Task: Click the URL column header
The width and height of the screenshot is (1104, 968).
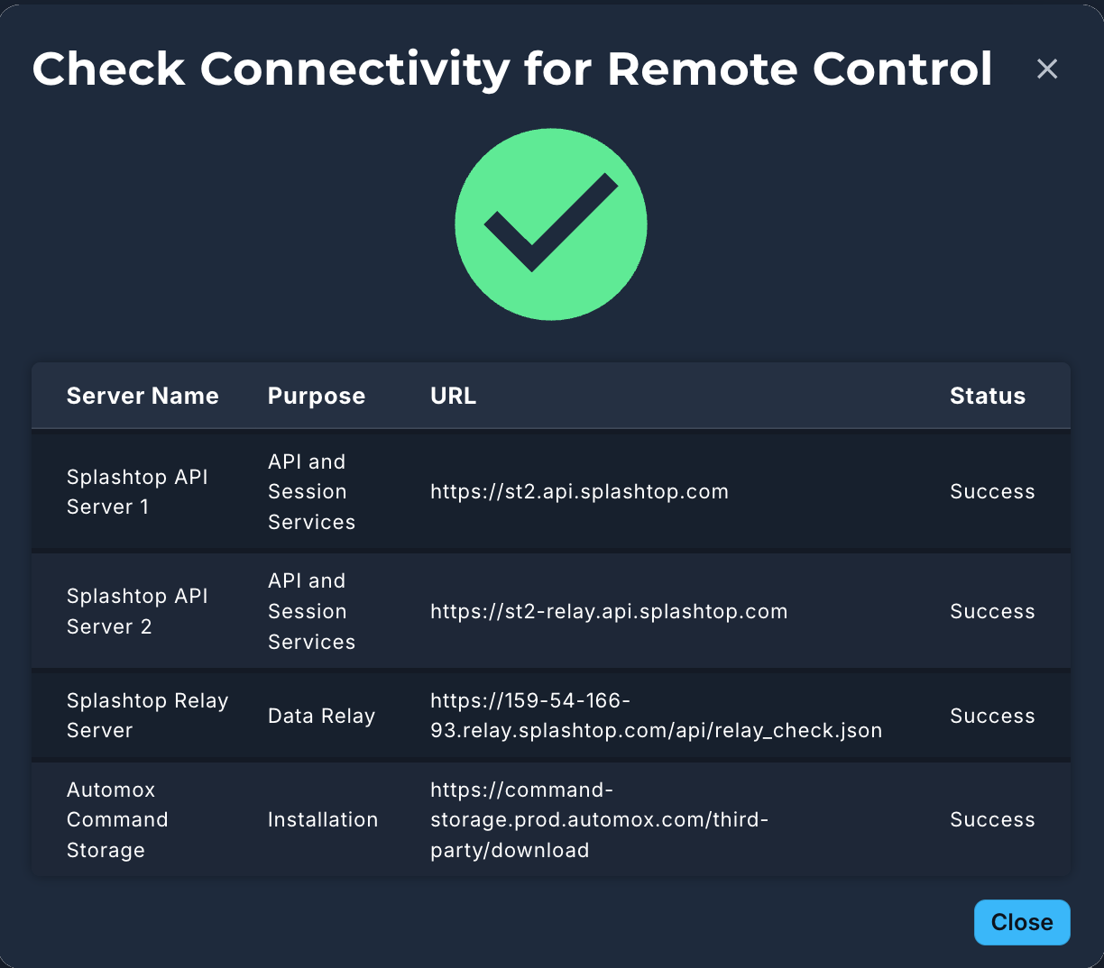Action: pos(453,396)
